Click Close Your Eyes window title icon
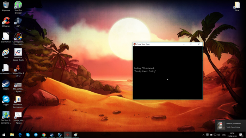 tap(135, 44)
